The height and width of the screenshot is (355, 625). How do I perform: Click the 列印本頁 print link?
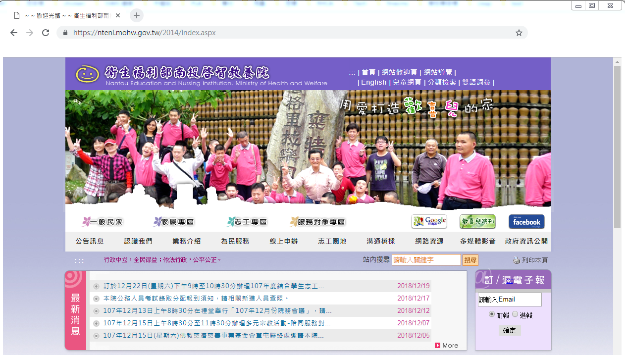click(535, 260)
